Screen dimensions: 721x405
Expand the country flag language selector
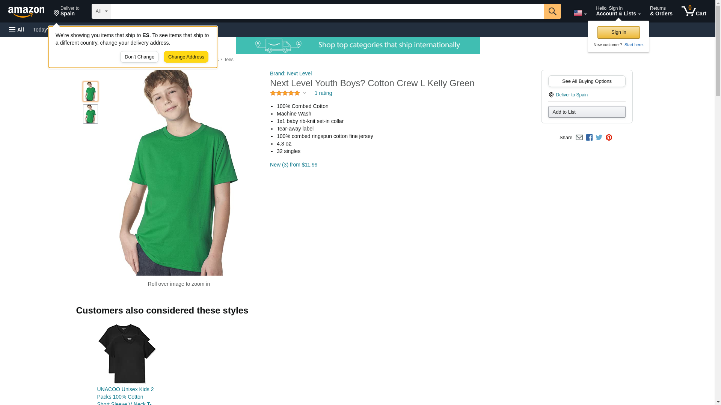click(x=580, y=13)
